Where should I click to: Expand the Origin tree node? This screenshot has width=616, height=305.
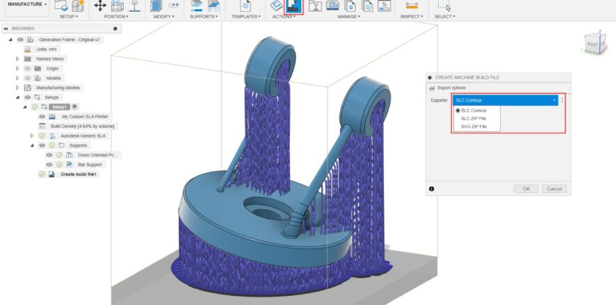point(17,68)
